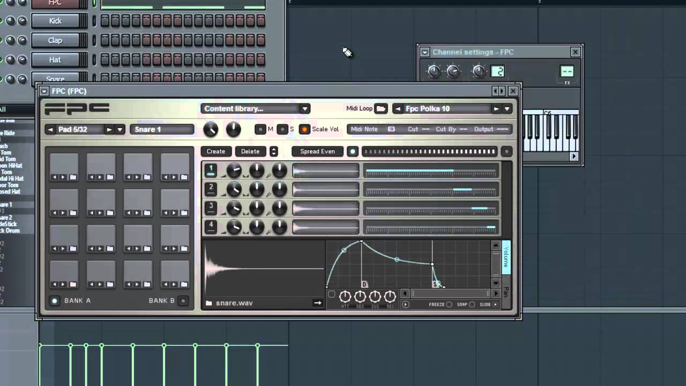Image resolution: width=686 pixels, height=386 pixels.
Task: Select layer 4 button
Action: pos(211,227)
